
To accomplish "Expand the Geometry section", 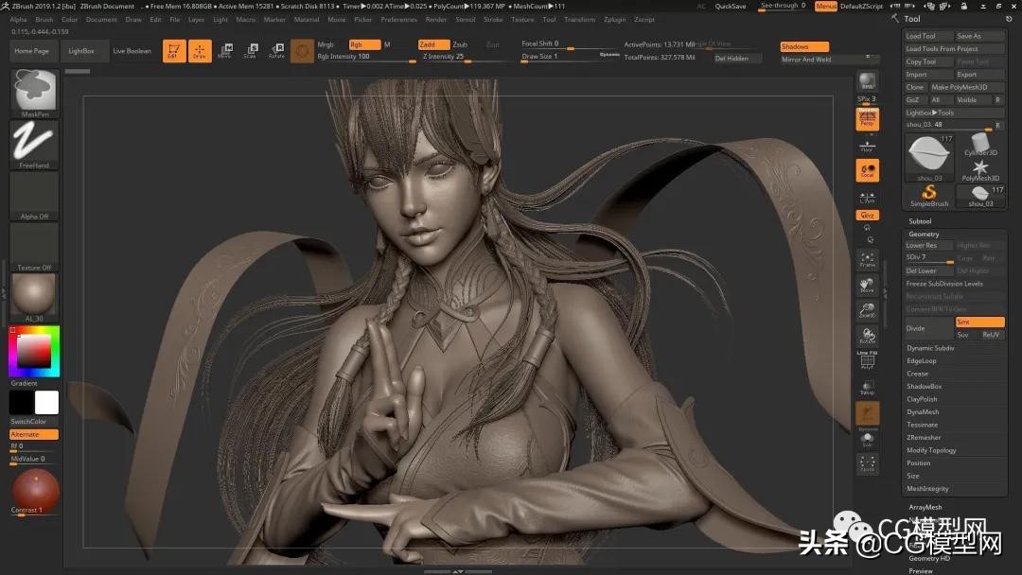I will click(x=923, y=234).
